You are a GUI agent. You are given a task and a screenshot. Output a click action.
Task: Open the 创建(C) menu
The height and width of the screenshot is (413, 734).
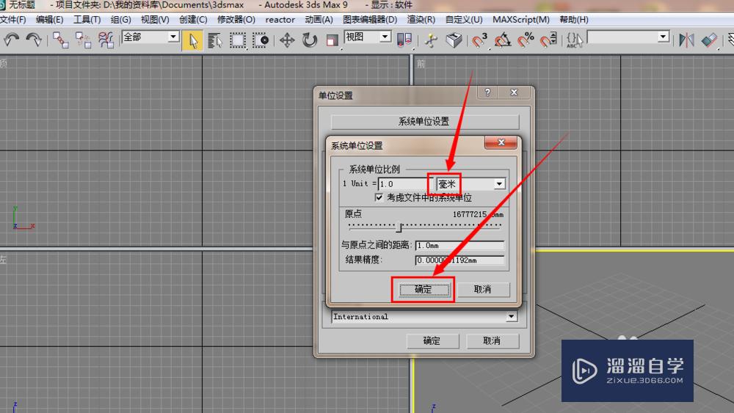coord(193,20)
